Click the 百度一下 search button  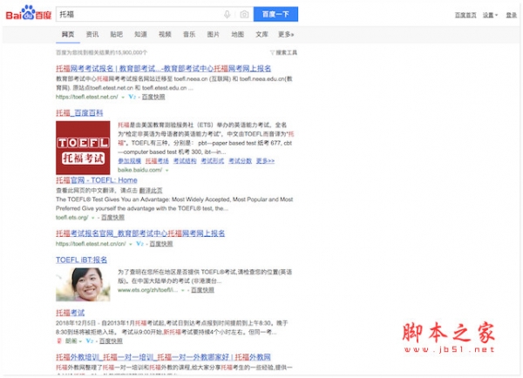click(x=275, y=14)
